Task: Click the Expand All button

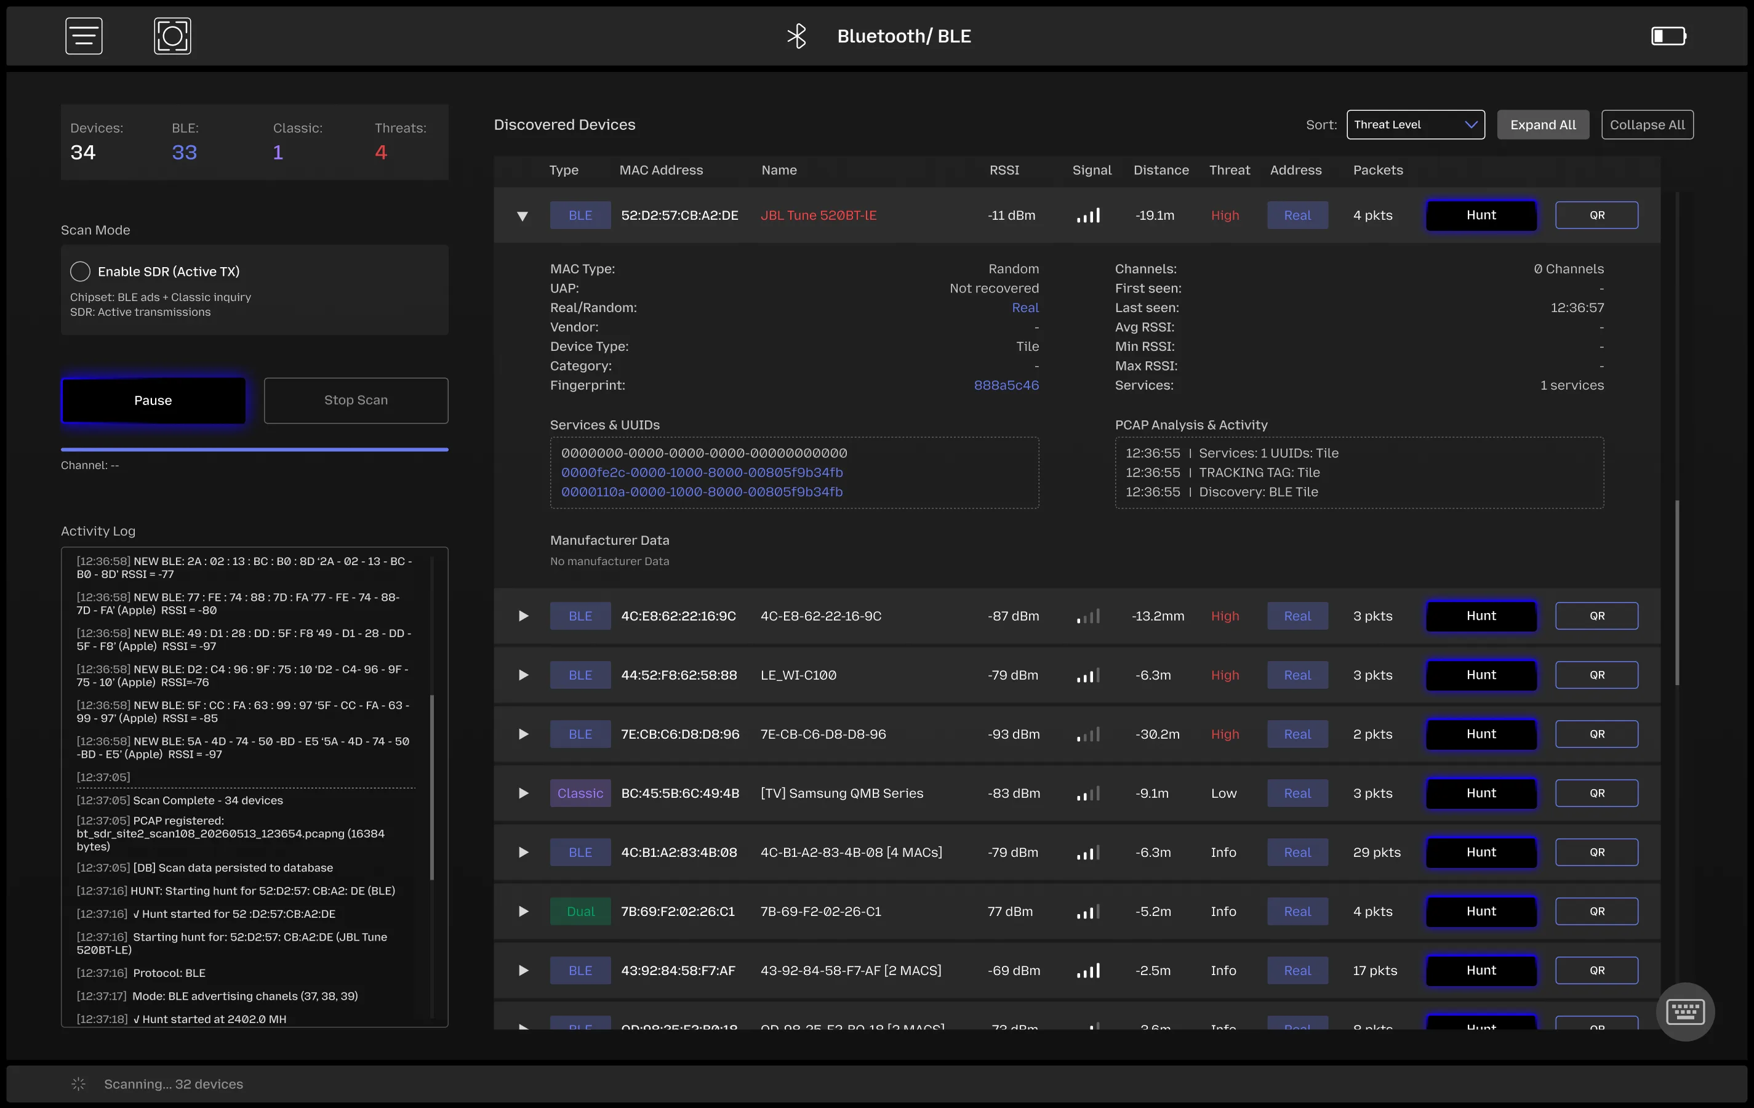Action: tap(1543, 124)
